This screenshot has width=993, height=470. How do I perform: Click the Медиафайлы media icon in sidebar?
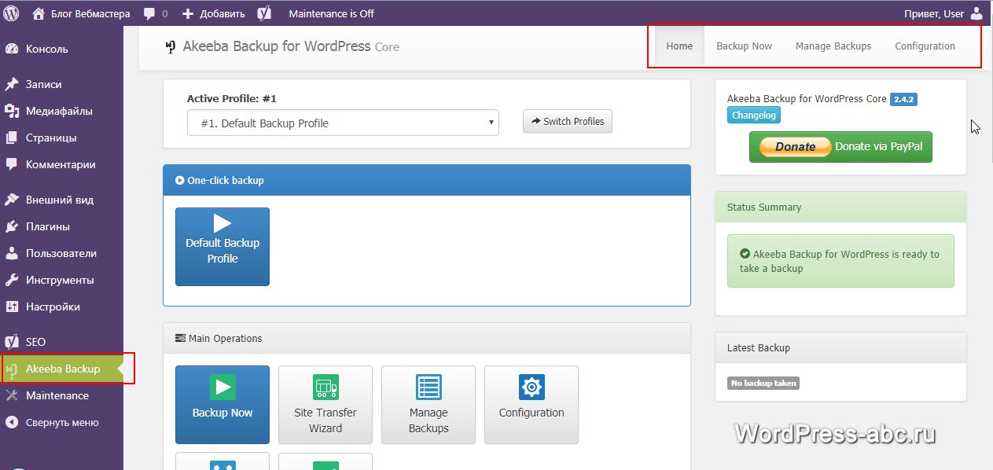(12, 111)
